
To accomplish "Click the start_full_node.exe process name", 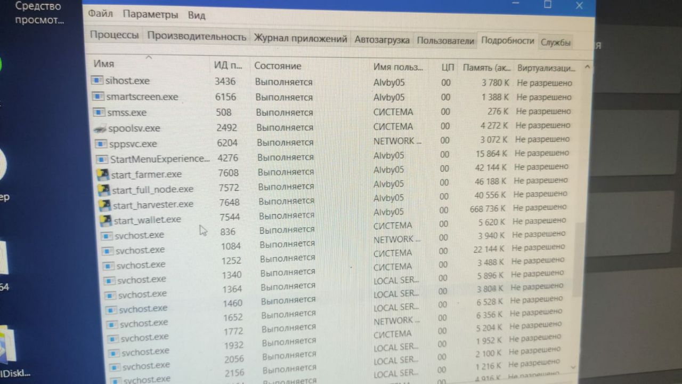I will pos(153,189).
